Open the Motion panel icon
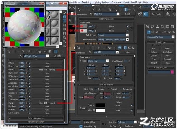This screenshot has width=177, height=129. [x=162, y=26]
